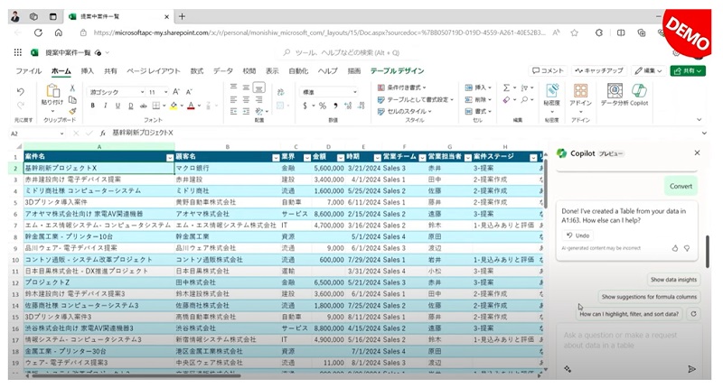Click the browser refresh icon
723x388 pixels.
coord(38,32)
